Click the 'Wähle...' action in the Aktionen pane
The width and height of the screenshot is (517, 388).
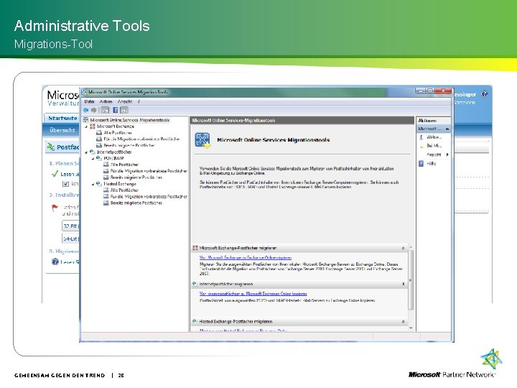(434, 137)
